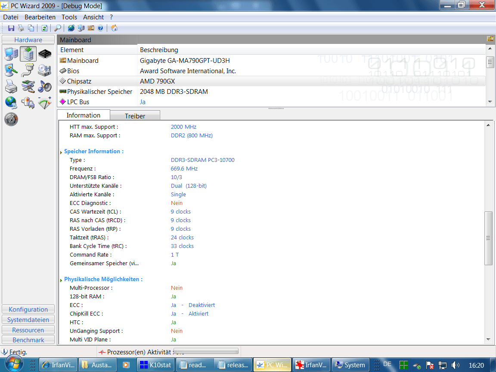
Task: Open the Tools menu
Action: pyautogui.click(x=69, y=17)
